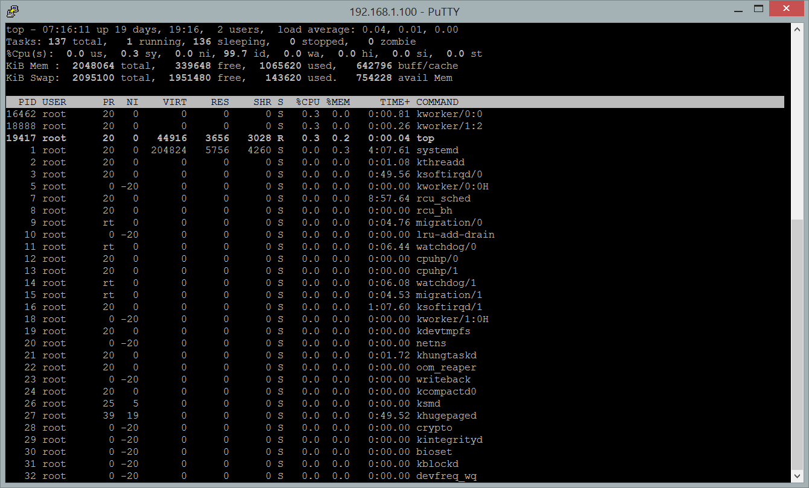The height and width of the screenshot is (488, 809).
Task: Click the bioset process name
Action: point(434,452)
